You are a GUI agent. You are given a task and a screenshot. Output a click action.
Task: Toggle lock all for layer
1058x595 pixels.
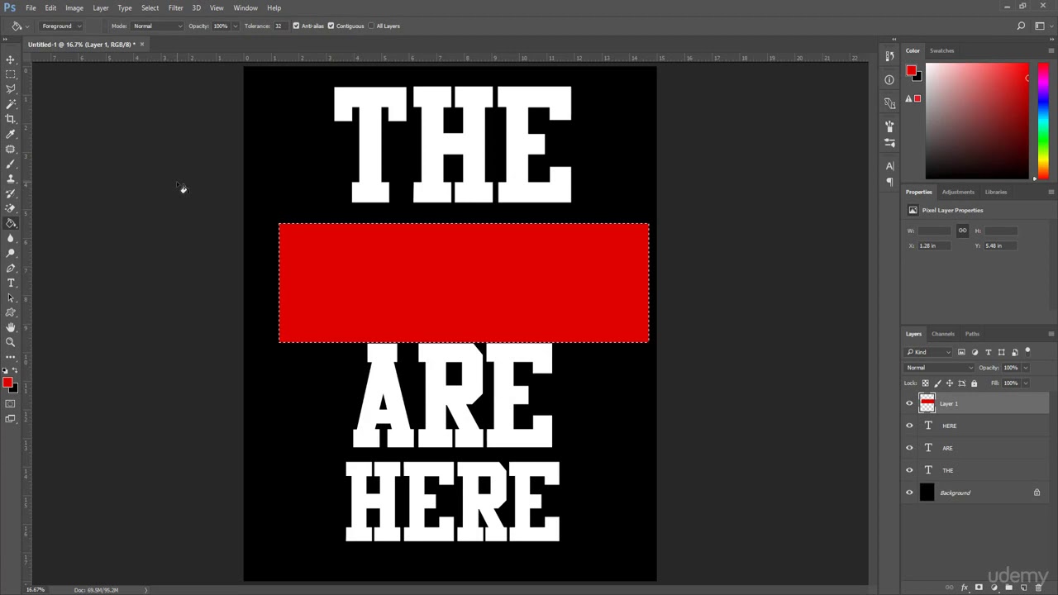tap(974, 383)
